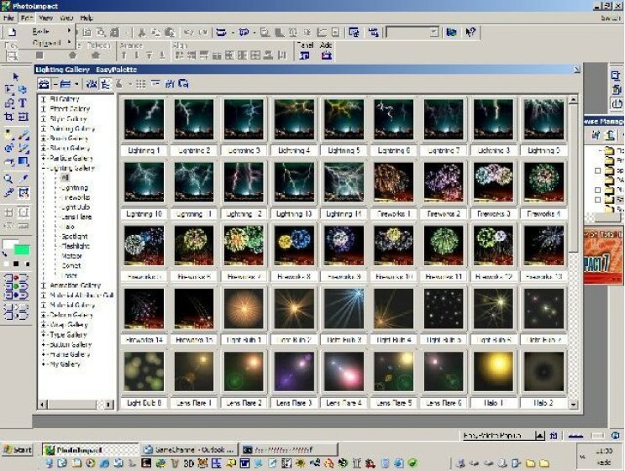Select Fireworks under Lighting Gallery
625x471 pixels.
click(75, 197)
